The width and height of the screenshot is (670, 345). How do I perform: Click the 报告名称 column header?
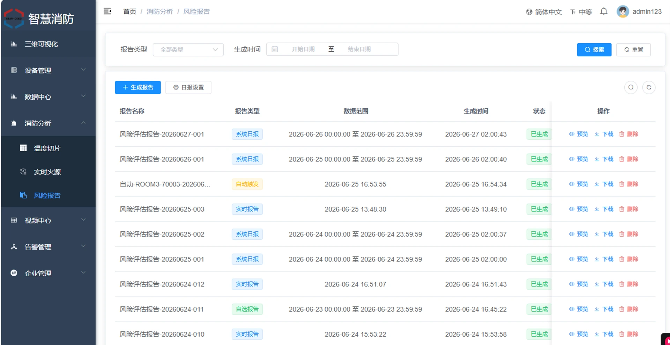[132, 111]
